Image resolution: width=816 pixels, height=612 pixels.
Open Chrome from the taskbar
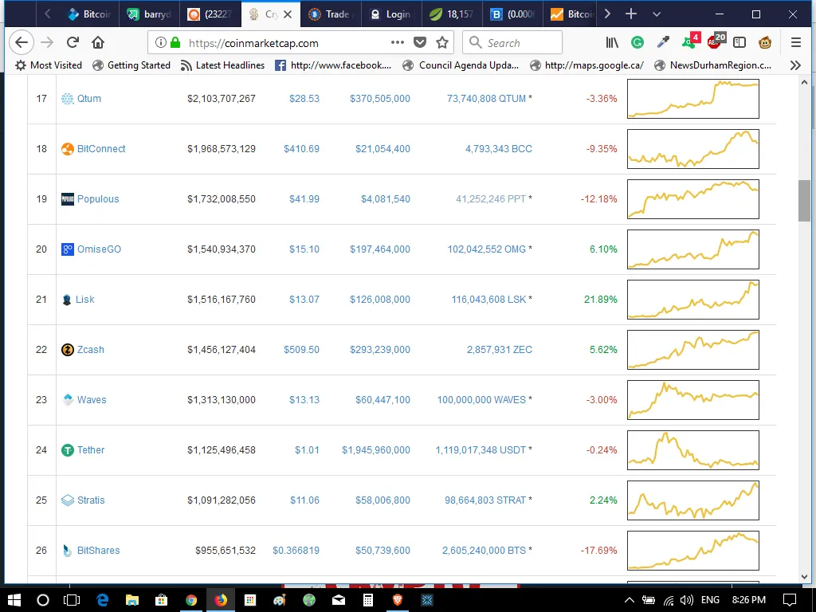(191, 600)
